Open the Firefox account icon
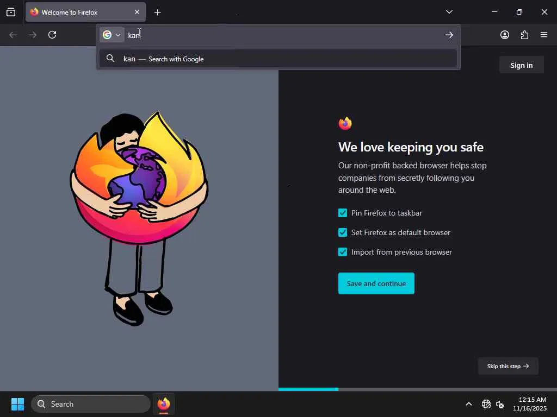The image size is (557, 417). pyautogui.click(x=504, y=35)
